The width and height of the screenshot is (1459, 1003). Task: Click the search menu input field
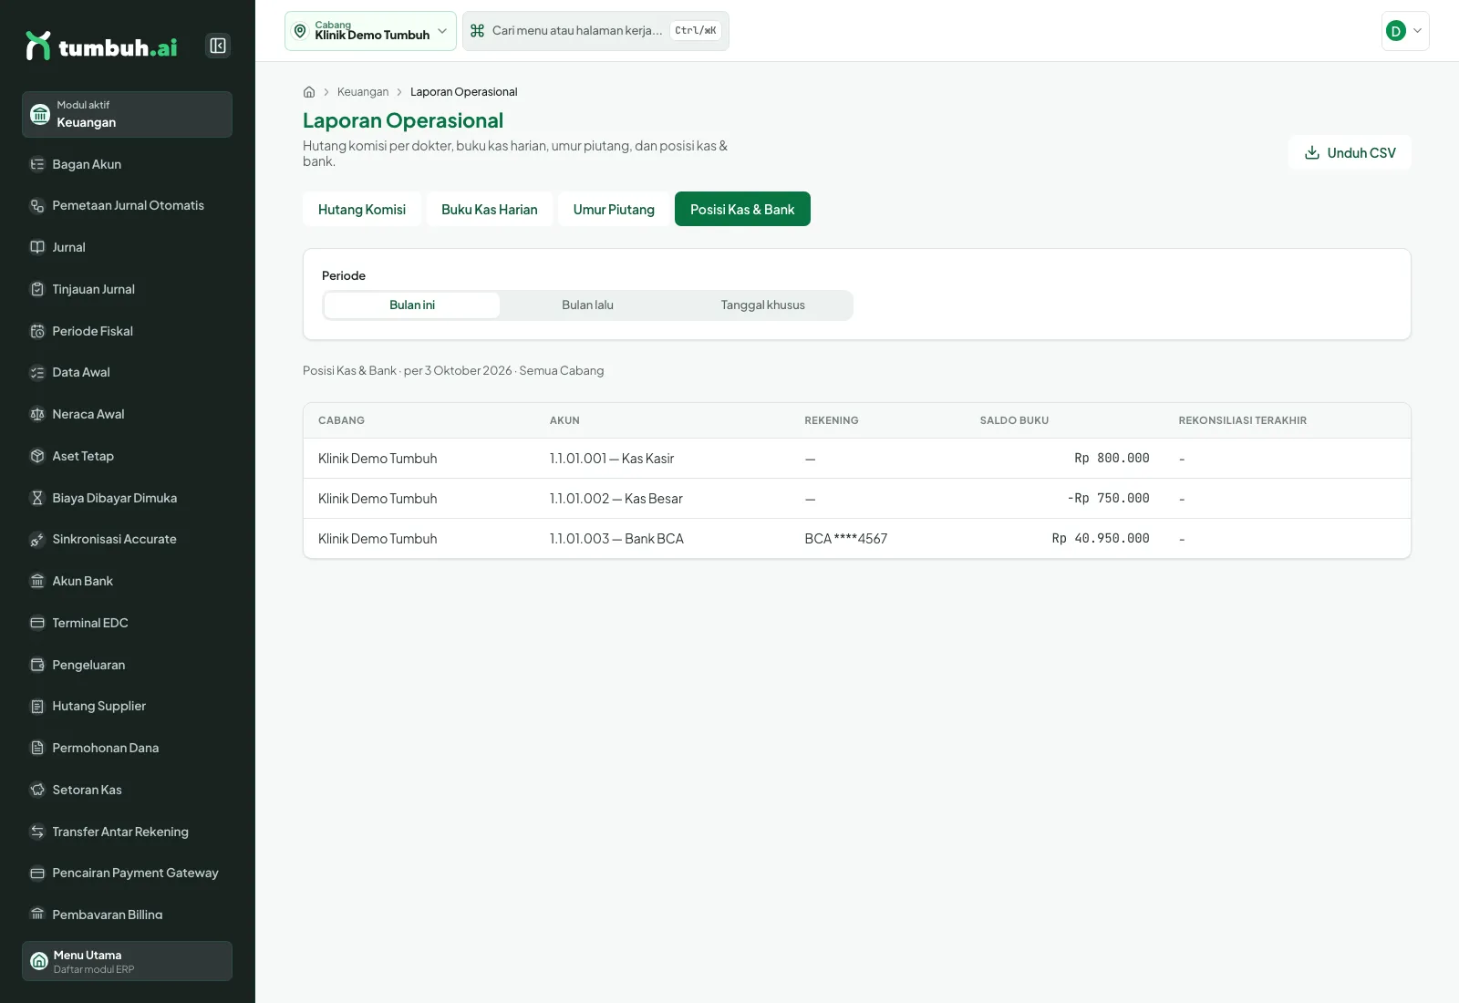[595, 31]
